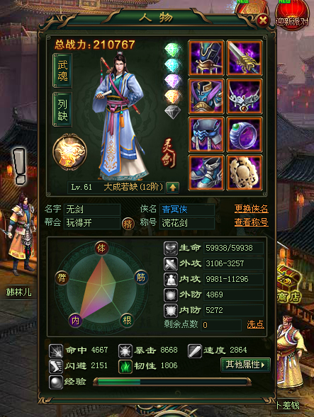Select the ring equipment slot
The width and height of the screenshot is (314, 417).
click(245, 135)
